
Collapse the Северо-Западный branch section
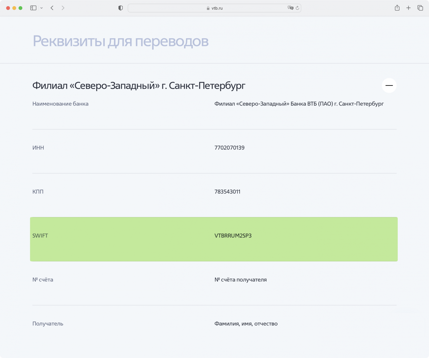pyautogui.click(x=389, y=85)
